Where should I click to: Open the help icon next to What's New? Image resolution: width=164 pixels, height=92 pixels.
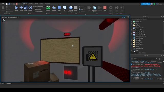coord(152,4)
